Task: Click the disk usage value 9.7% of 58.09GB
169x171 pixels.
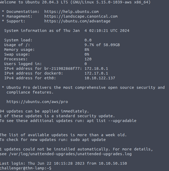Action: (x=102, y=45)
